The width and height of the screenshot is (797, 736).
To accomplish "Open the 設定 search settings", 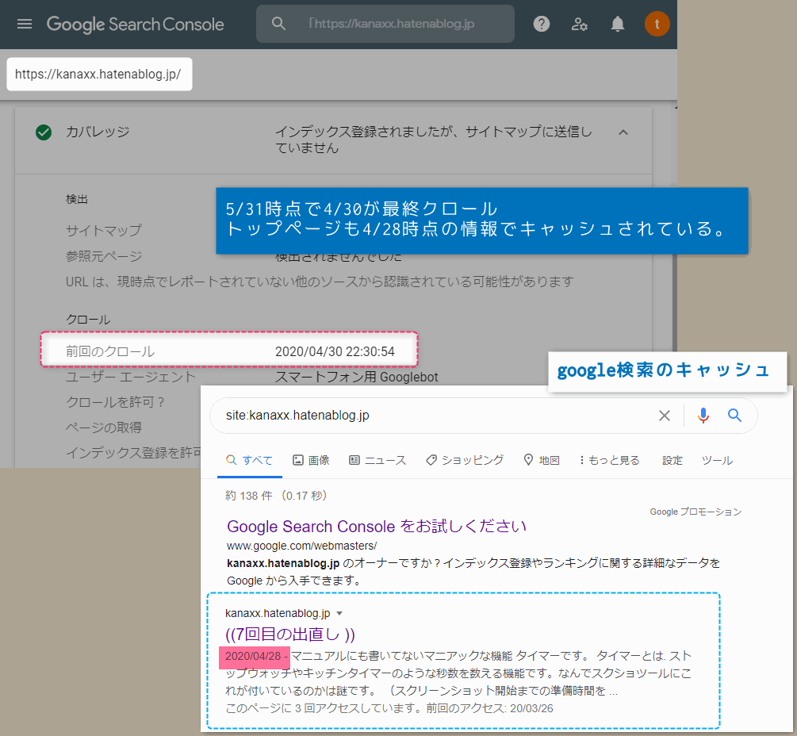I will (x=672, y=460).
